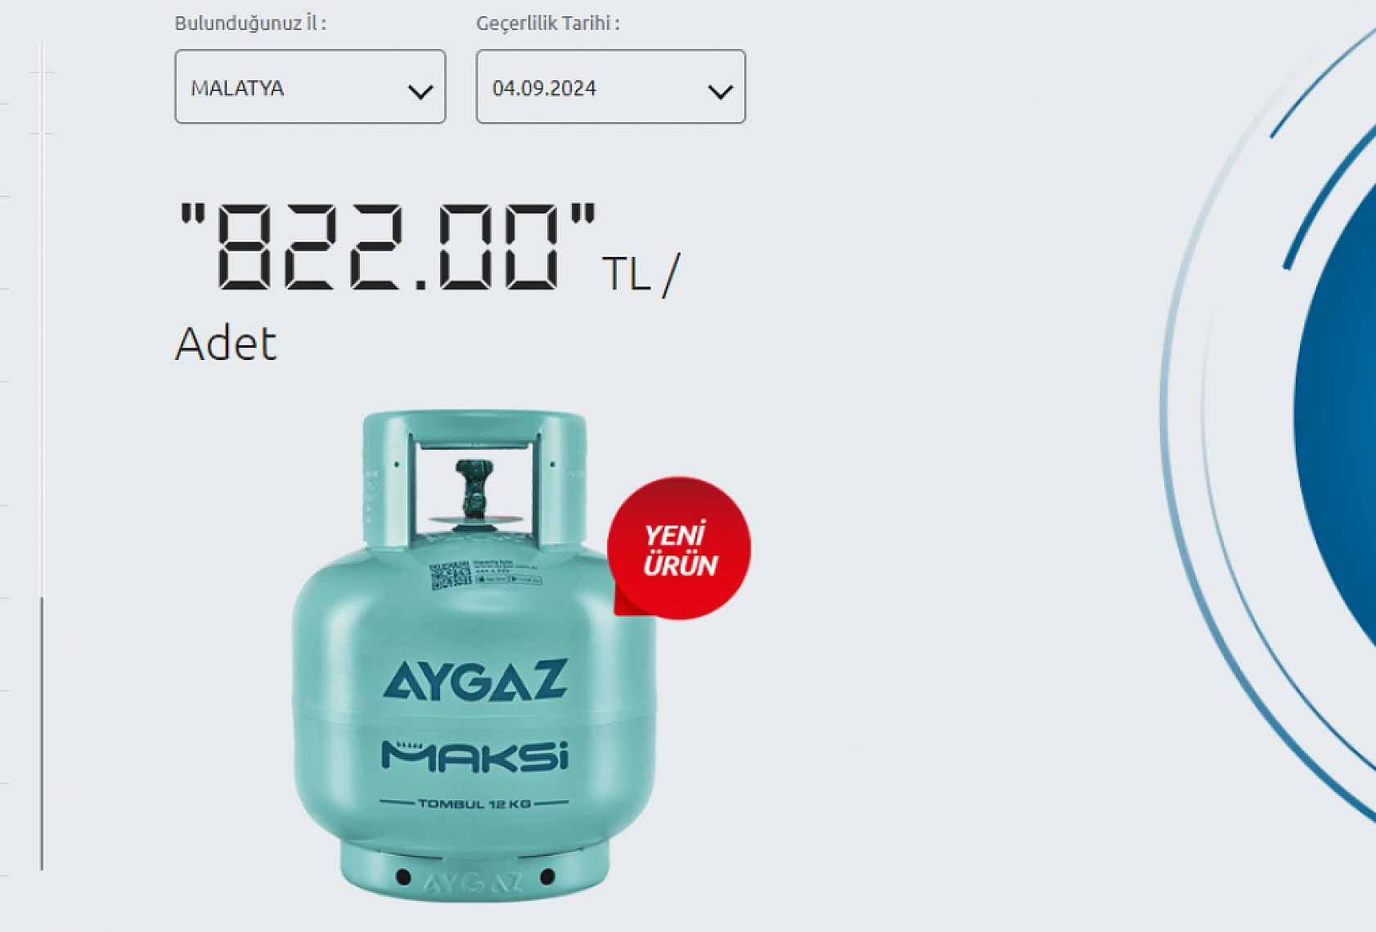This screenshot has height=932, width=1376.
Task: Click the TL / currency text
Action: click(641, 275)
